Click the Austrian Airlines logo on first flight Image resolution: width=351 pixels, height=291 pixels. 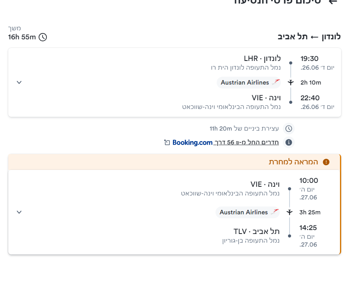[x=276, y=82]
